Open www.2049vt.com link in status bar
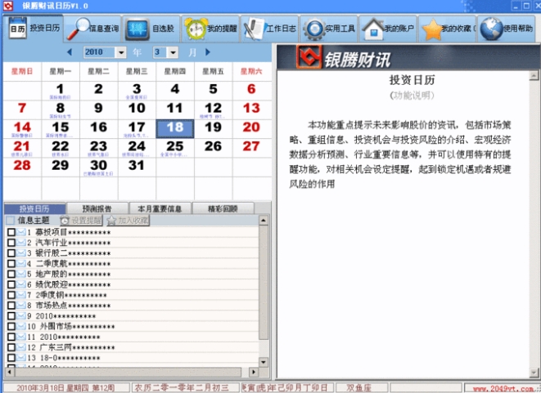The height and width of the screenshot is (393, 541). [503, 388]
